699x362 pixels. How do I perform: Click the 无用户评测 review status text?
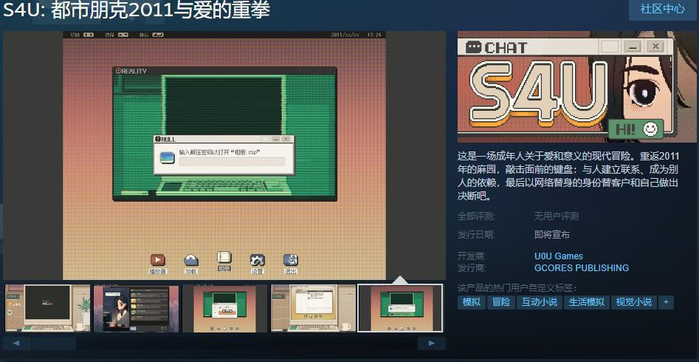click(557, 216)
